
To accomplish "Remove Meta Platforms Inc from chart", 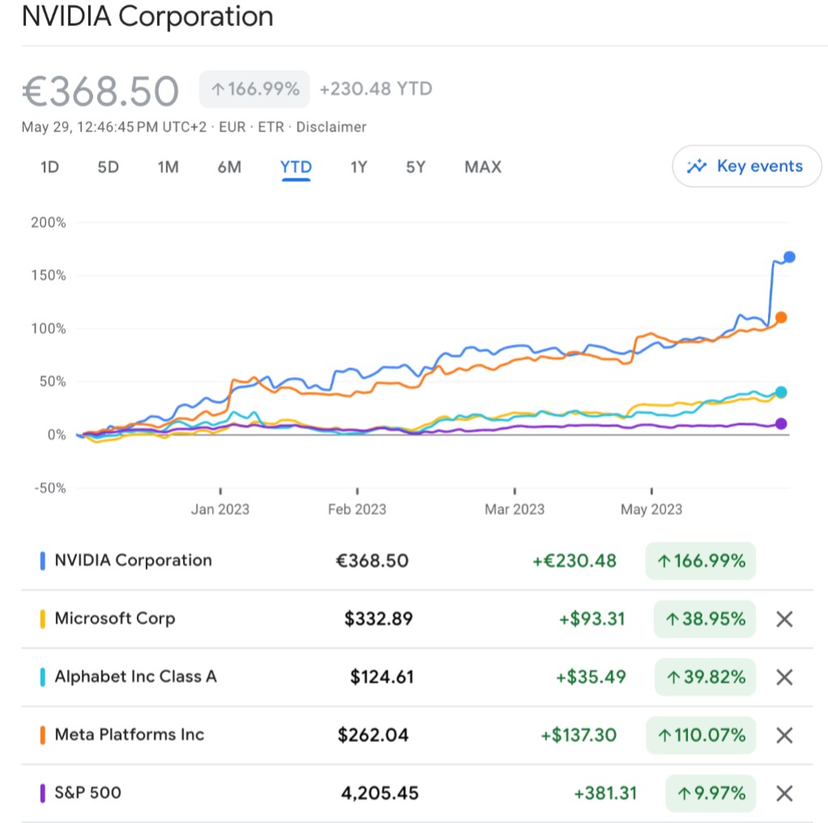I will 783,736.
